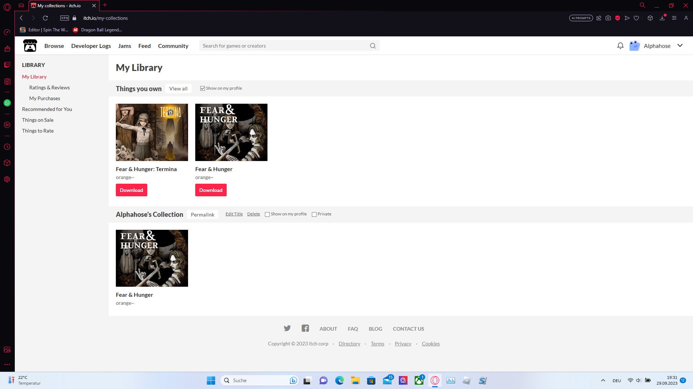Toggle Show on my profile for Things you own
This screenshot has height=389, width=693.
tap(202, 88)
